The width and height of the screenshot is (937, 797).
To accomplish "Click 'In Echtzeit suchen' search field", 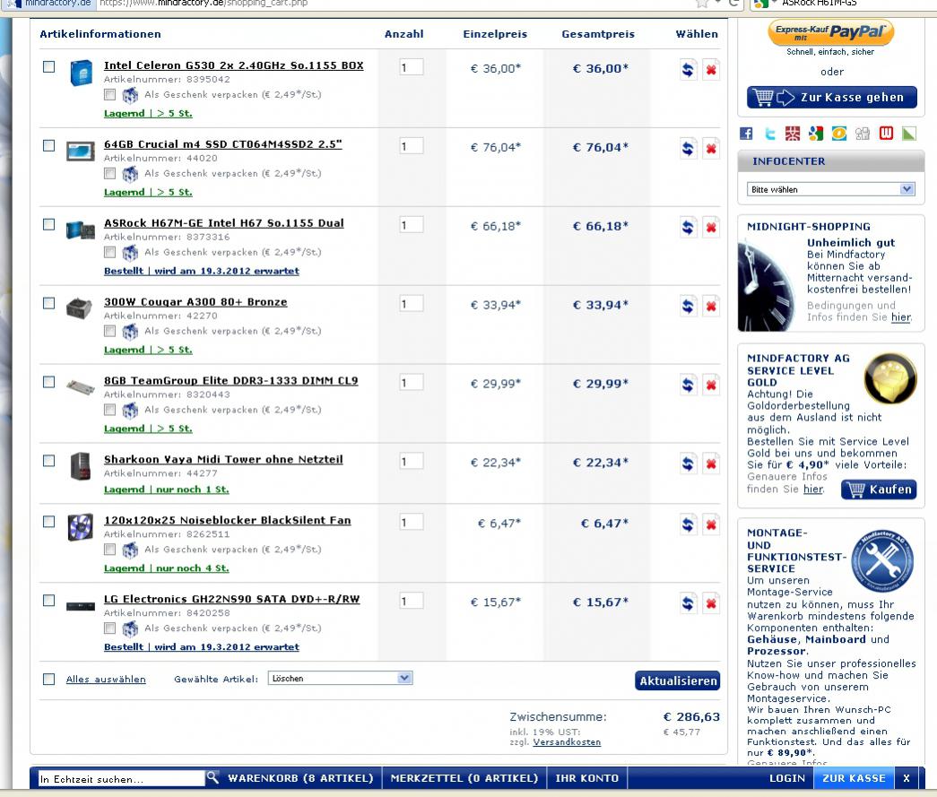I will tap(121, 778).
